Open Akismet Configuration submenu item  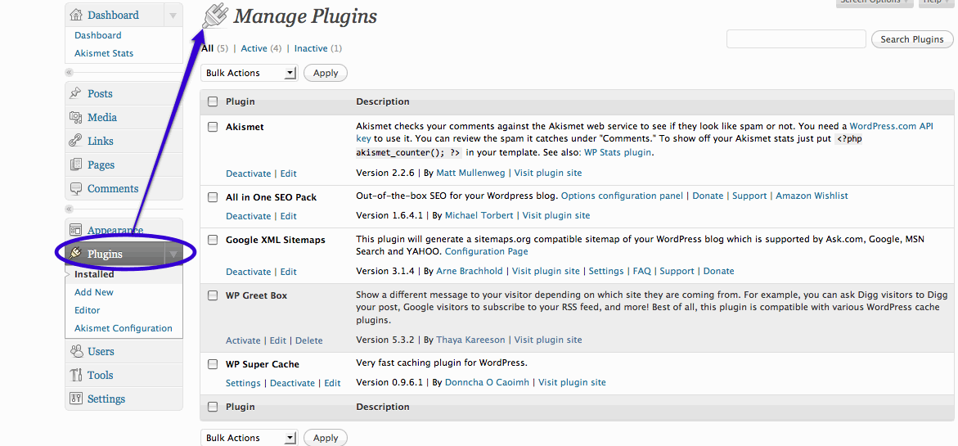pos(124,328)
